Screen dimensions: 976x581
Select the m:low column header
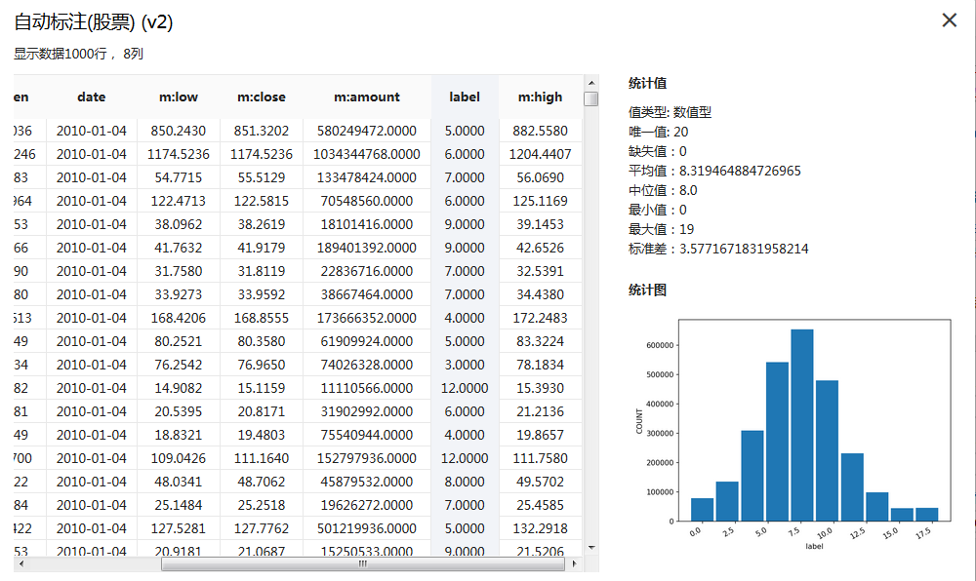(x=178, y=97)
